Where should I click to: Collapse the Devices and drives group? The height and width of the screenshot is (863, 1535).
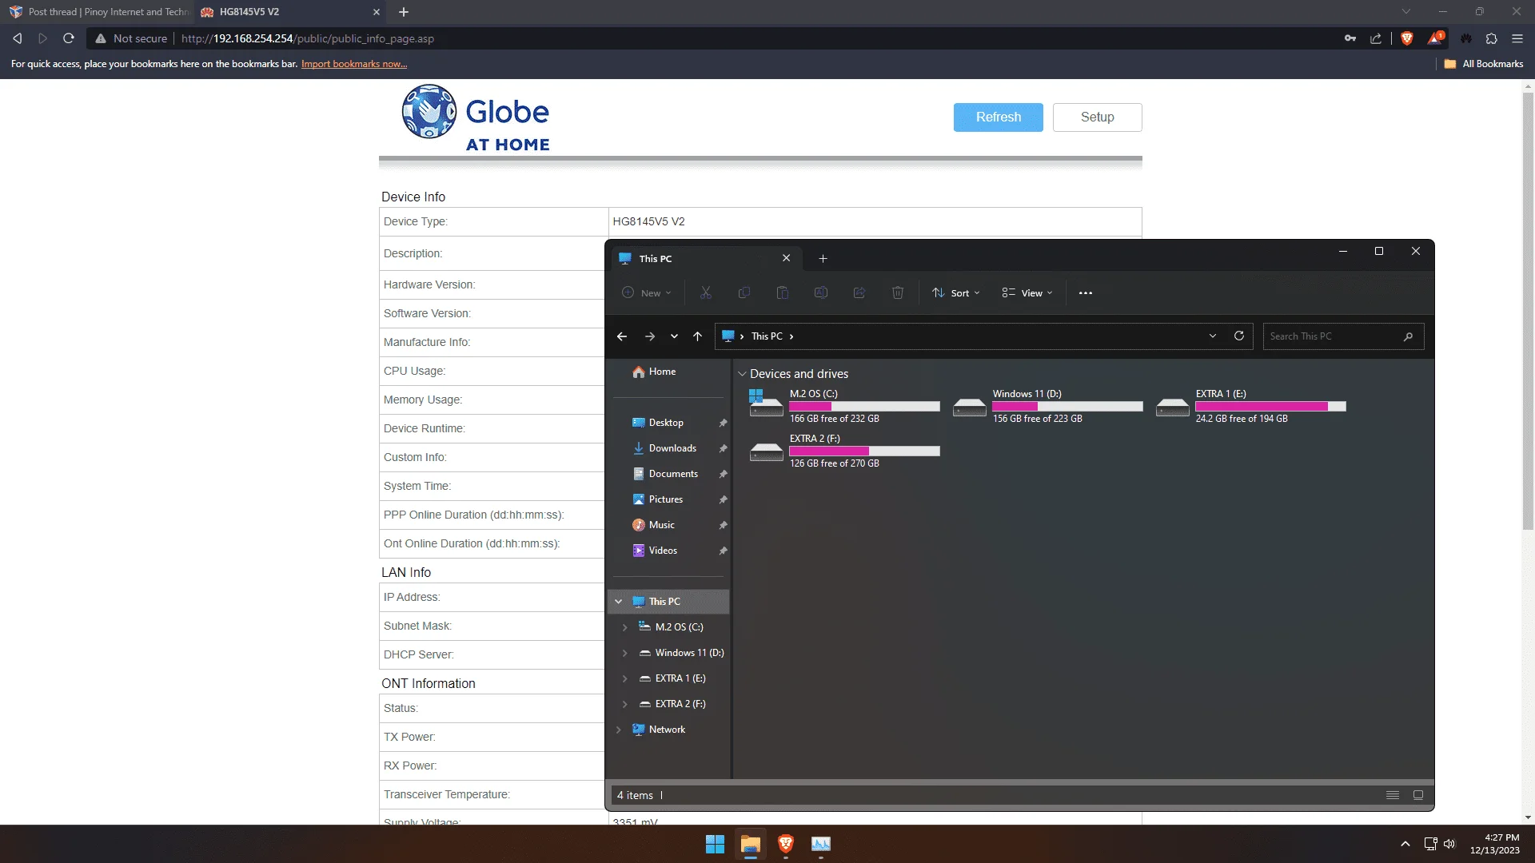[x=742, y=374]
